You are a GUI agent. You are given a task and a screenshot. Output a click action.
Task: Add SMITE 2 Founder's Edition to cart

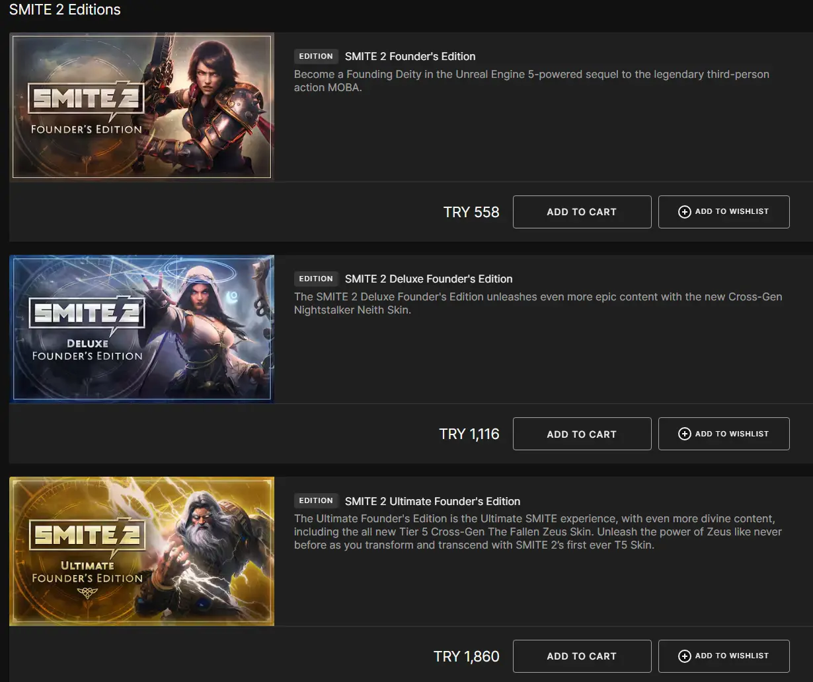point(582,212)
